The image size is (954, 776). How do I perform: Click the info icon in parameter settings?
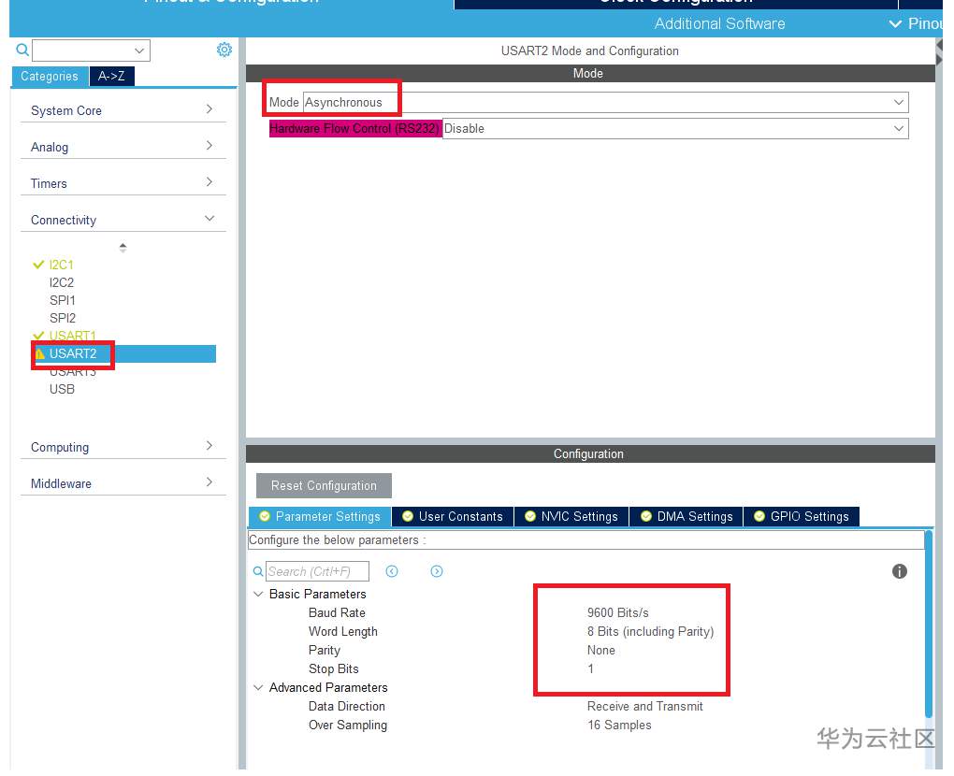coord(899,571)
